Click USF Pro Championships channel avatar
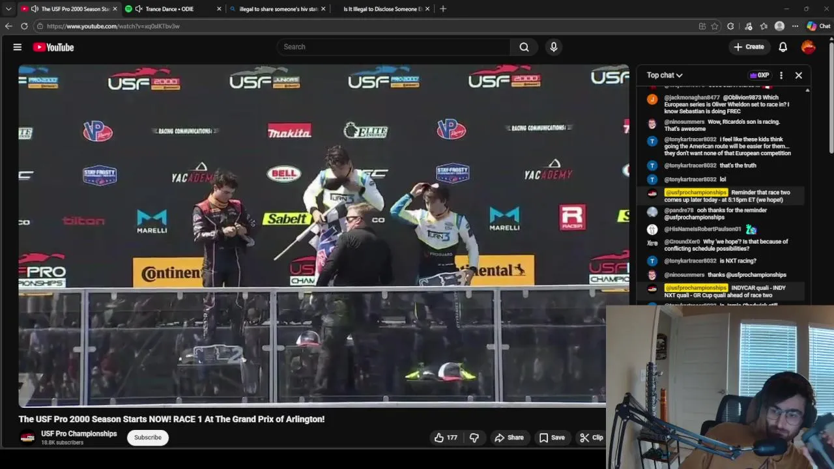This screenshot has height=469, width=834. tap(27, 438)
